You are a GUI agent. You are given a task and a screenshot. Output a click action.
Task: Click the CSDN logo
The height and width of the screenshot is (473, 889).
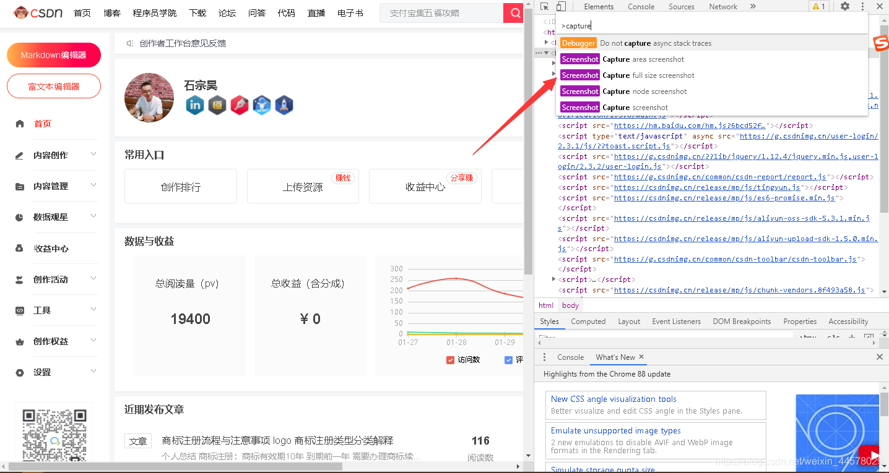[38, 12]
